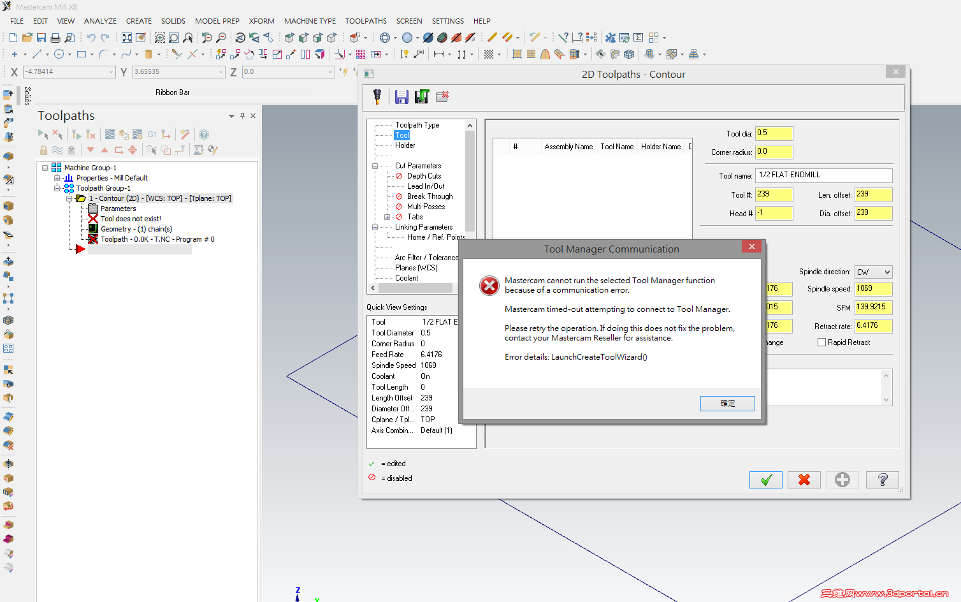Open the SOLIDS menu
The image size is (961, 602).
(173, 21)
